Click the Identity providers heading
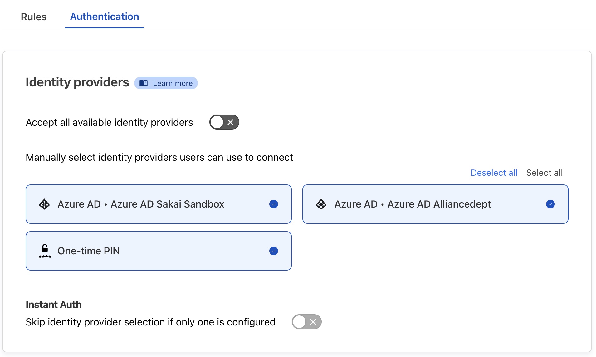Screen dimensions: 596x357 77,82
